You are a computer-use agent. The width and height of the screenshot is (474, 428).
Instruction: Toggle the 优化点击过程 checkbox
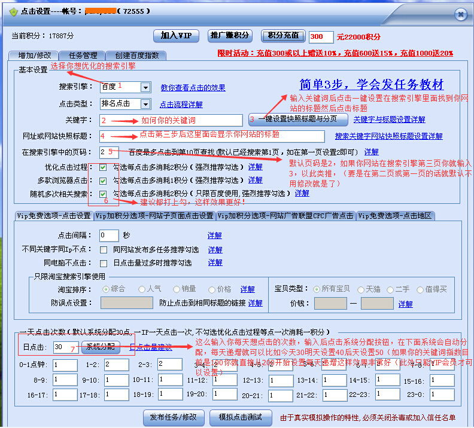(104, 167)
